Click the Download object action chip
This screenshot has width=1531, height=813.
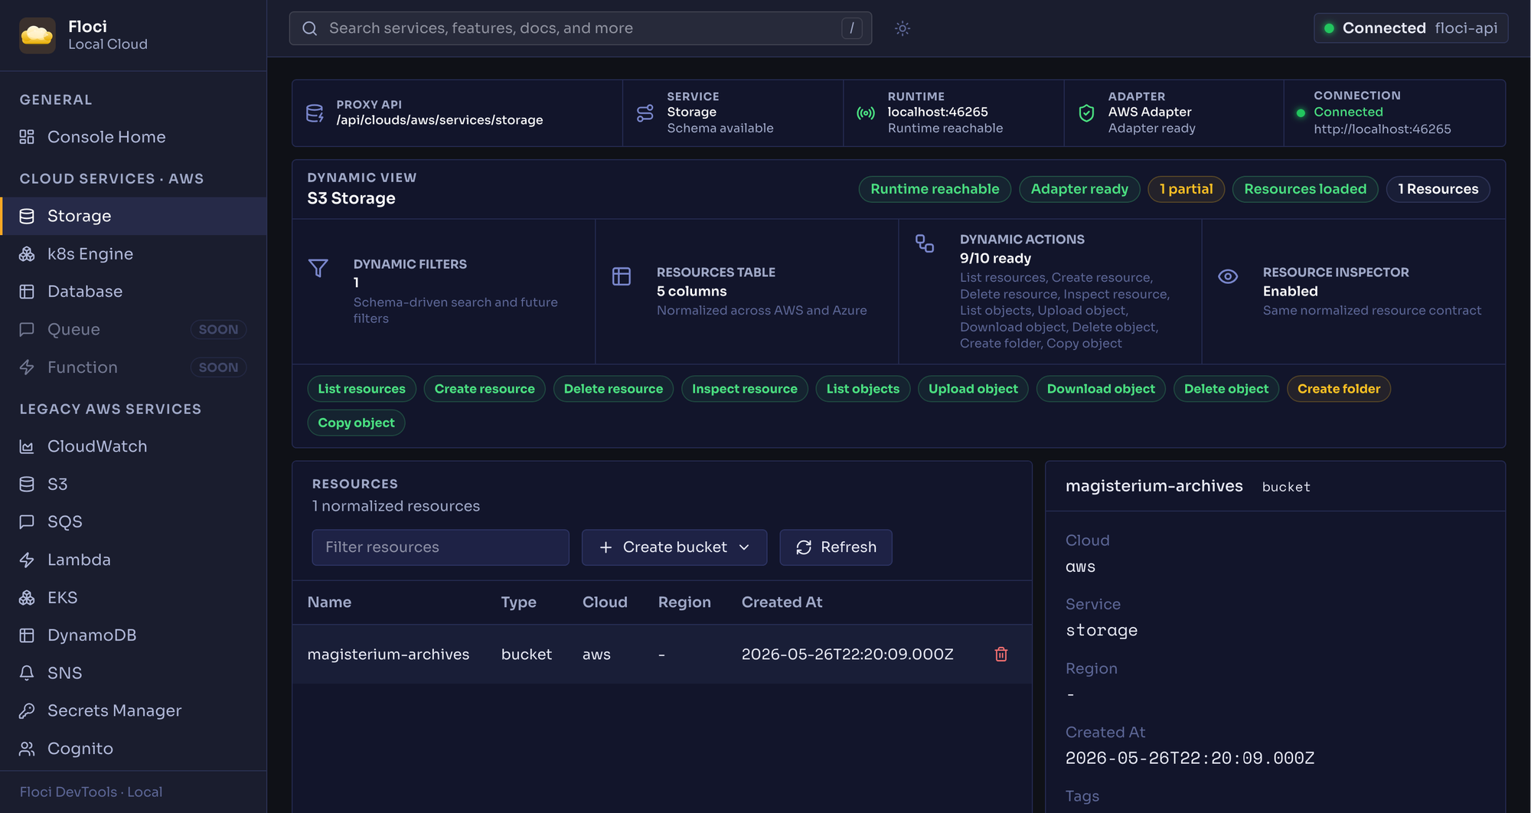[1101, 389]
